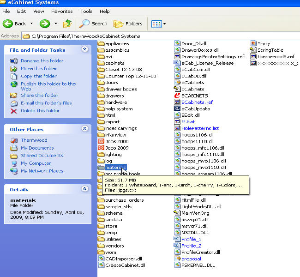
Task: Select DrawingsPrinterSettings.ref file icon
Action: [x=177, y=56]
